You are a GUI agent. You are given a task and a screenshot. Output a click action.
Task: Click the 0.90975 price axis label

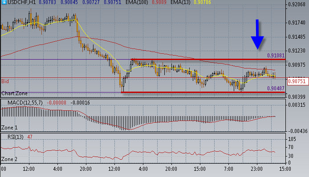coord(297,65)
